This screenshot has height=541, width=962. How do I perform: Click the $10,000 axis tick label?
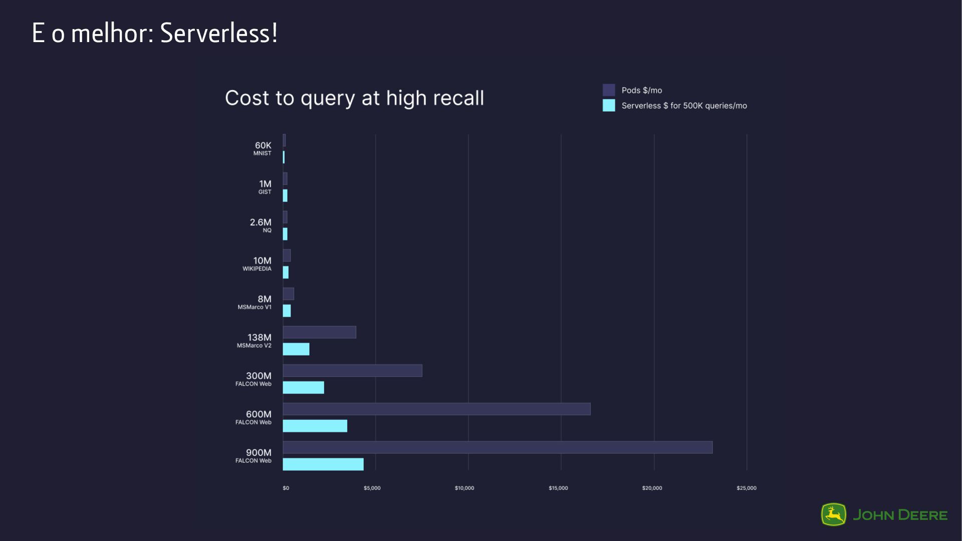tap(464, 488)
